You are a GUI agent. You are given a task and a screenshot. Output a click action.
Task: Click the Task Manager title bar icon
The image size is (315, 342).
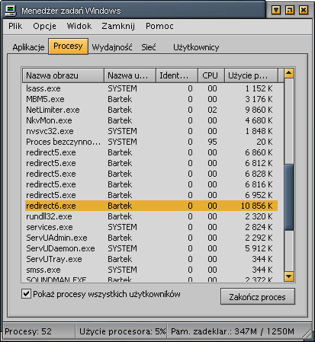(11, 11)
